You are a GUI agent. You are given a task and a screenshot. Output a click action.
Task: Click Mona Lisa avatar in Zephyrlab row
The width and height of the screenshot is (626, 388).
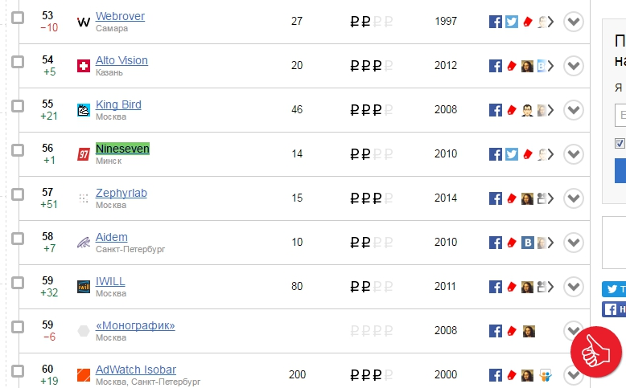527,198
